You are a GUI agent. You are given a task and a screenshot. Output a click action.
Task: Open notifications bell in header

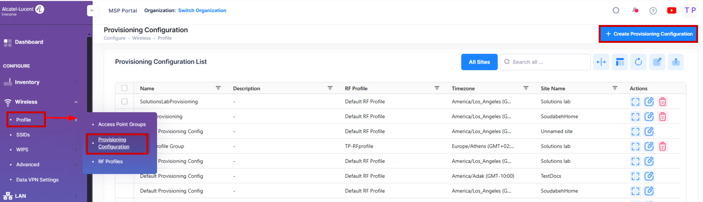[635, 11]
